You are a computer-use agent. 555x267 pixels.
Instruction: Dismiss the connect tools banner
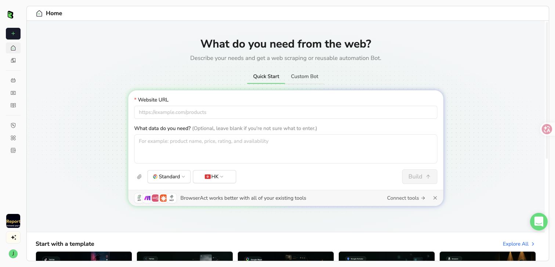[x=435, y=198]
